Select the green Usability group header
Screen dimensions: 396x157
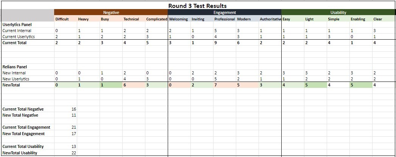(338, 12)
